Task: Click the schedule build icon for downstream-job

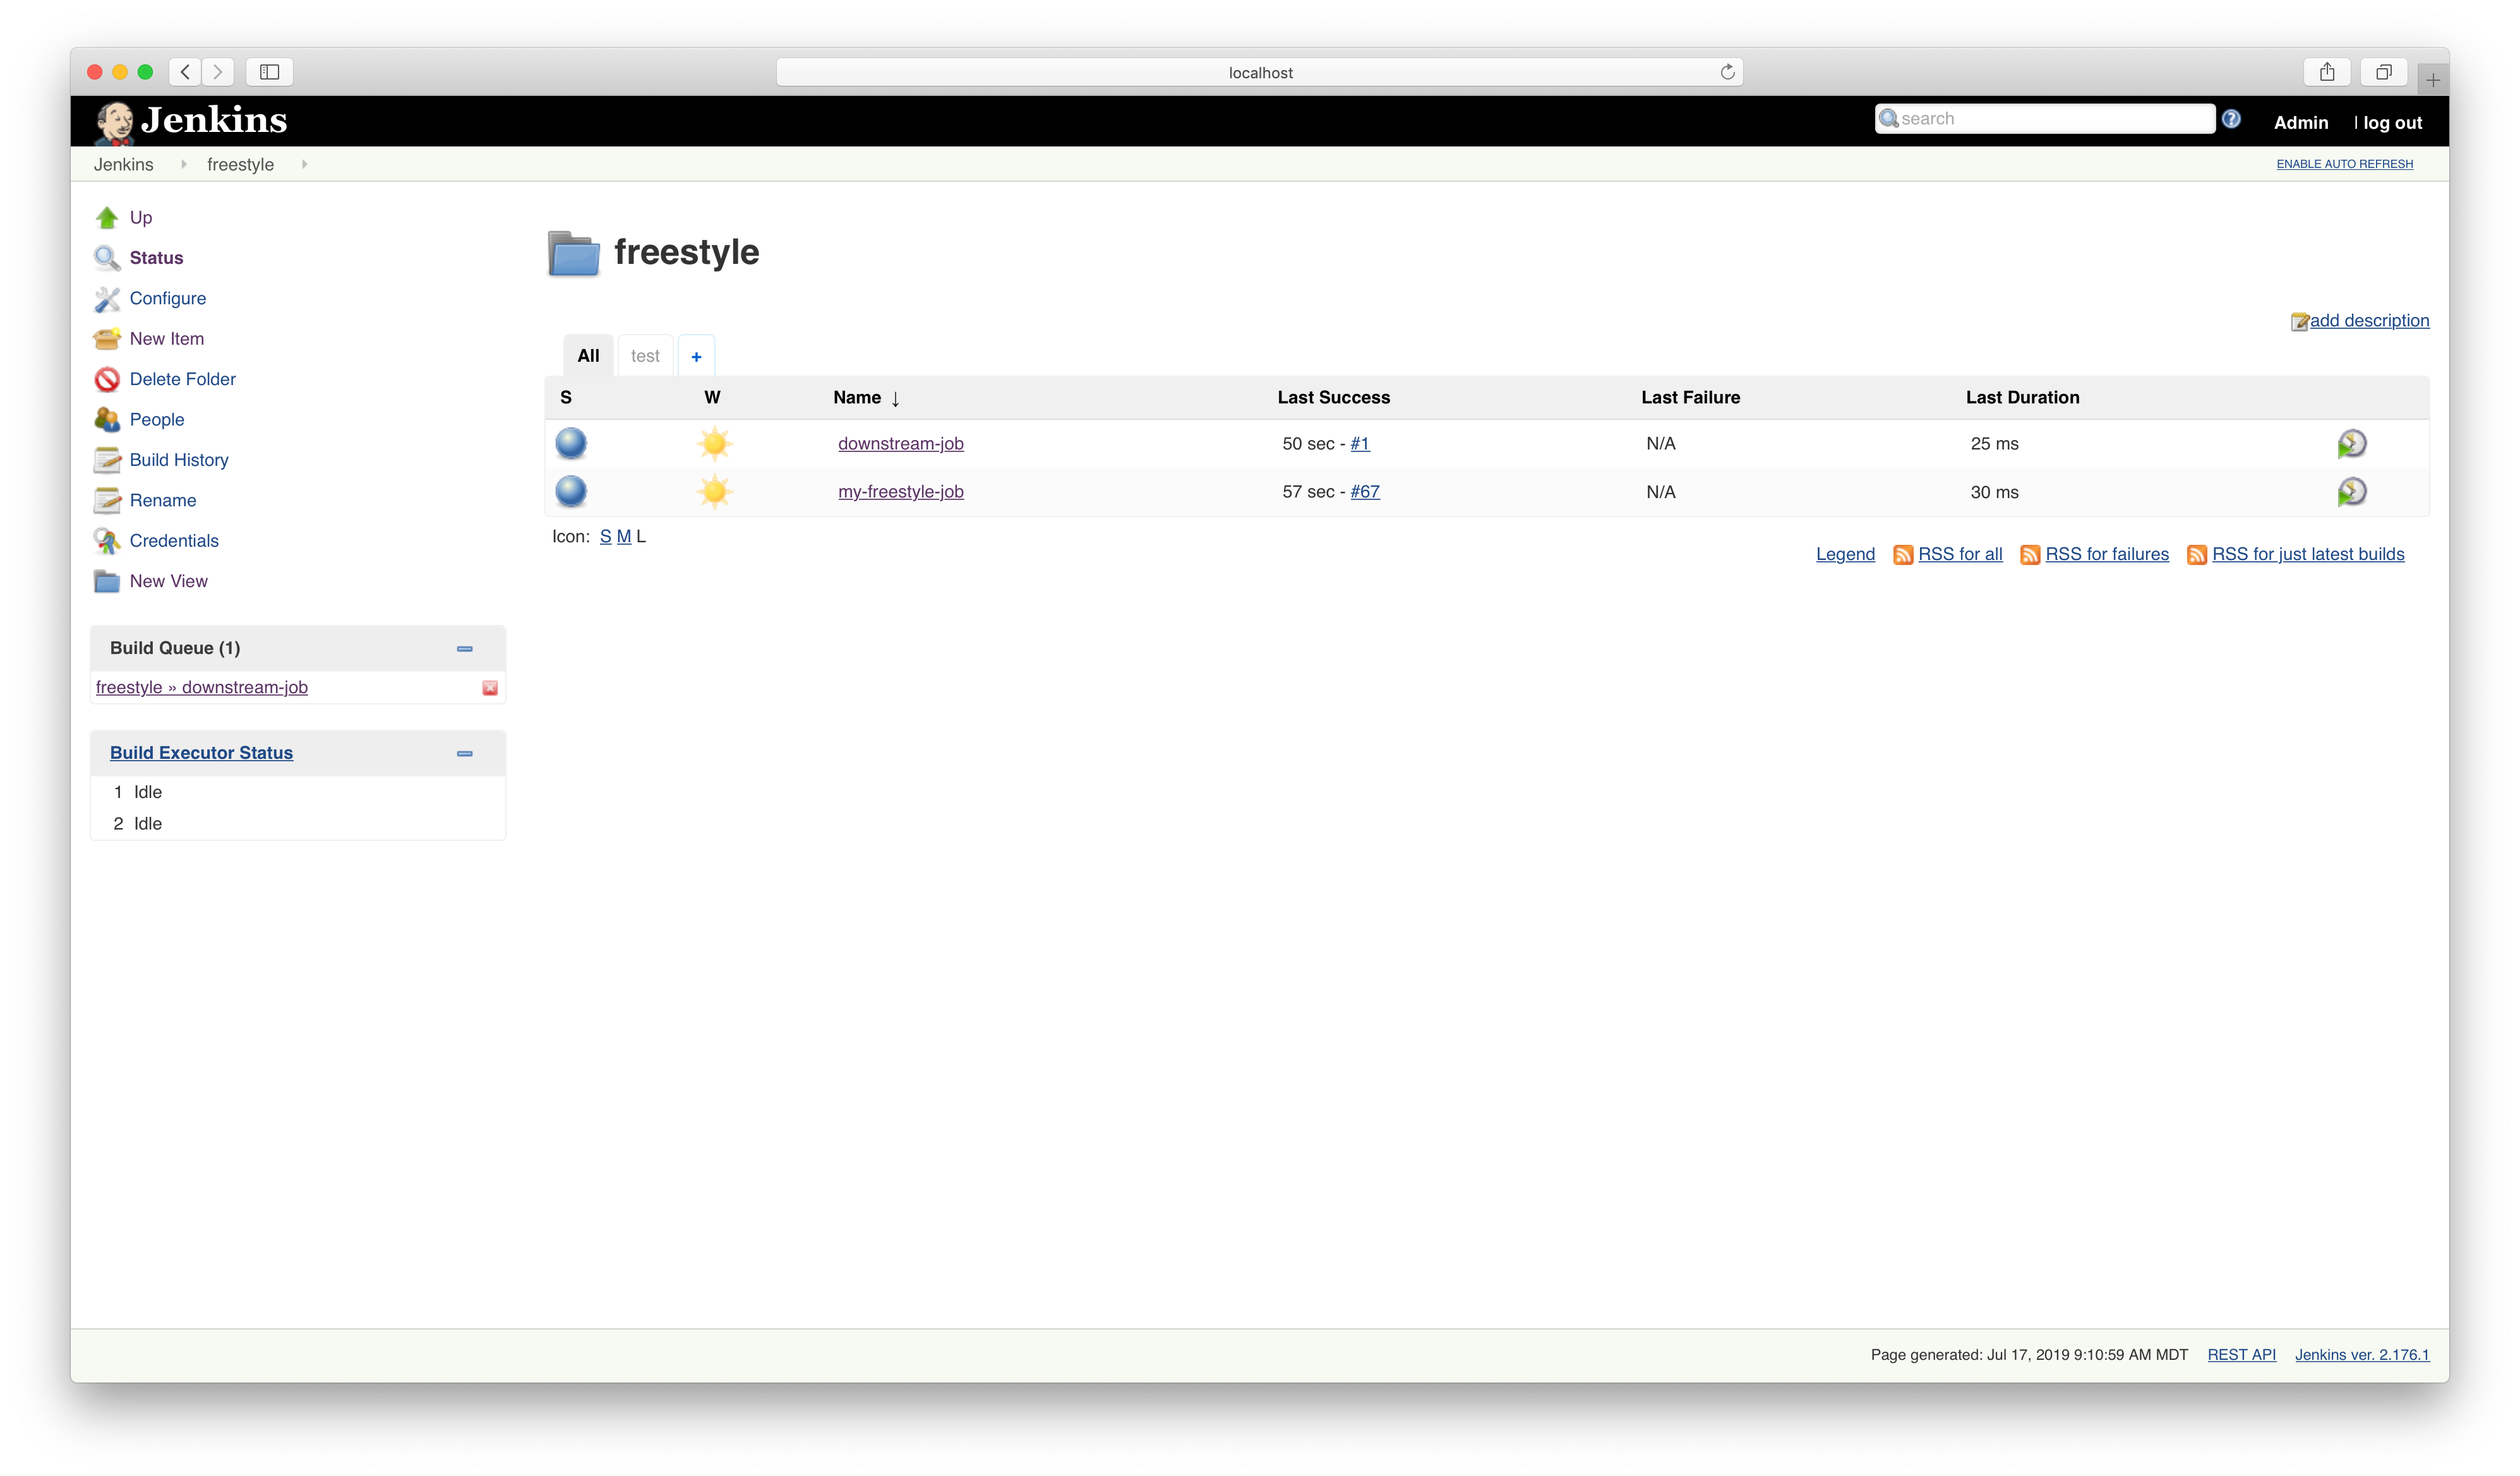Action: 2351,444
